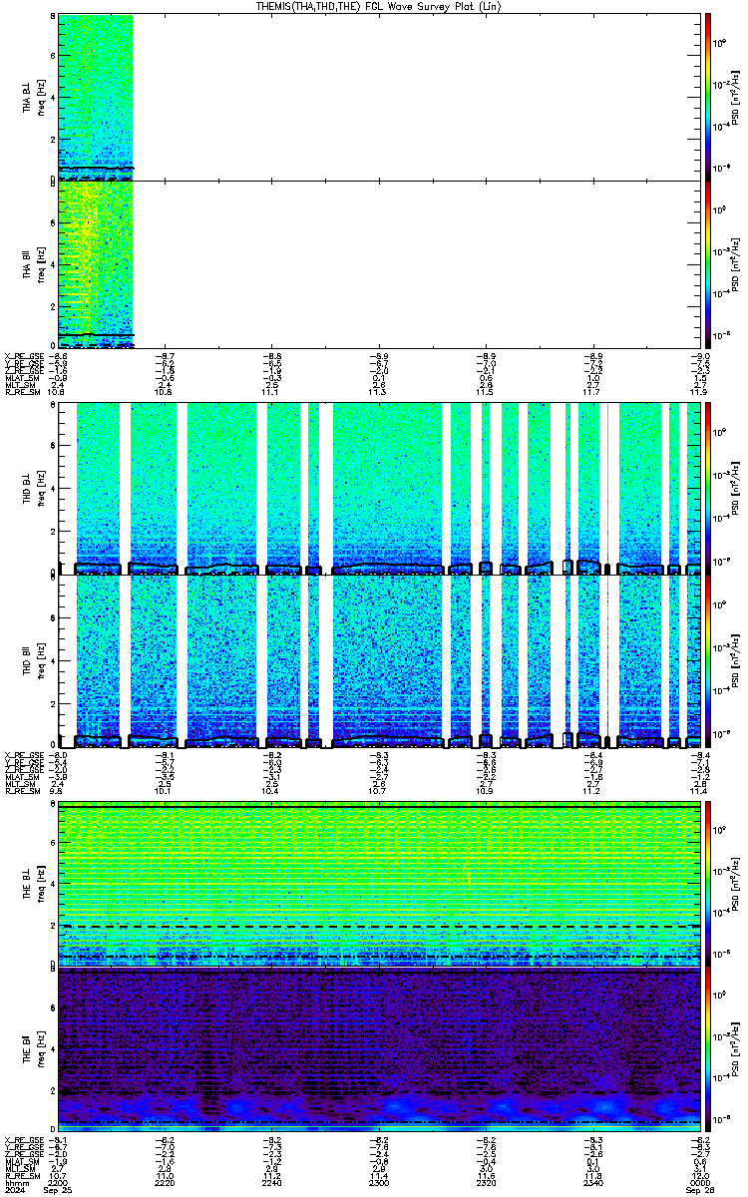Viewport: 748px width, 1197px height.
Task: Click the 2220 time tick label
Action: pos(164,1184)
